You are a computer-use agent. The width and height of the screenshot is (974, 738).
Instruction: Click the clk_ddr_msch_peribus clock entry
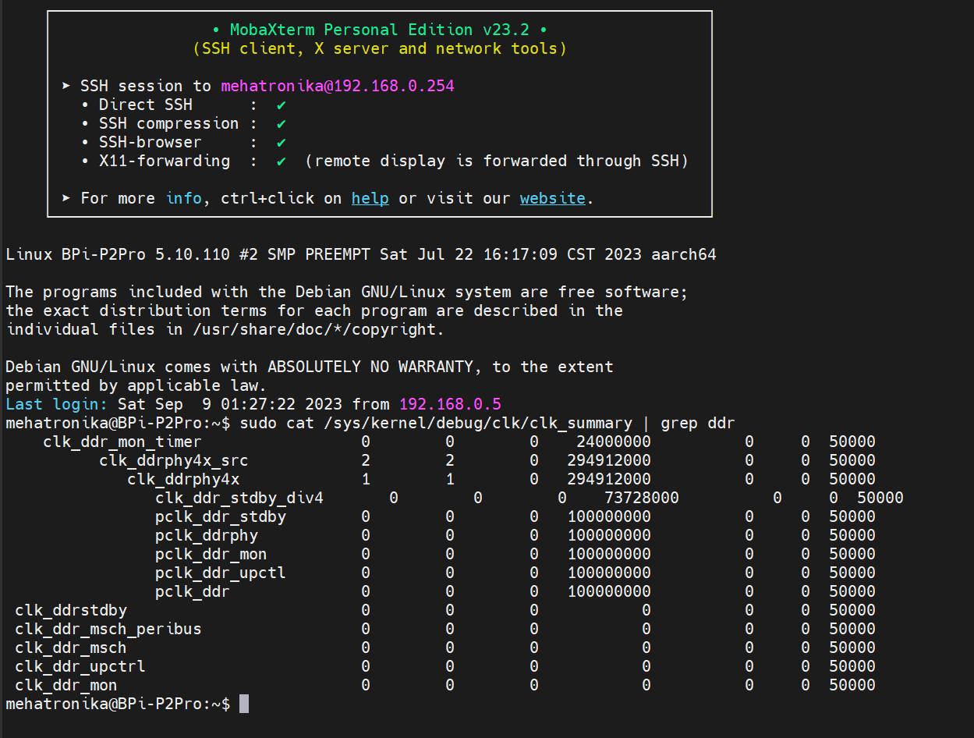click(x=108, y=629)
